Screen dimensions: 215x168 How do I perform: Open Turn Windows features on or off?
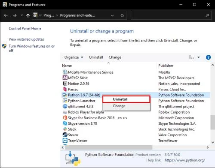point(32,48)
